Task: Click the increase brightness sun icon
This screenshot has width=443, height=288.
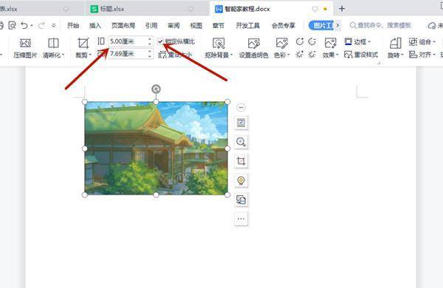Action: pos(300,54)
